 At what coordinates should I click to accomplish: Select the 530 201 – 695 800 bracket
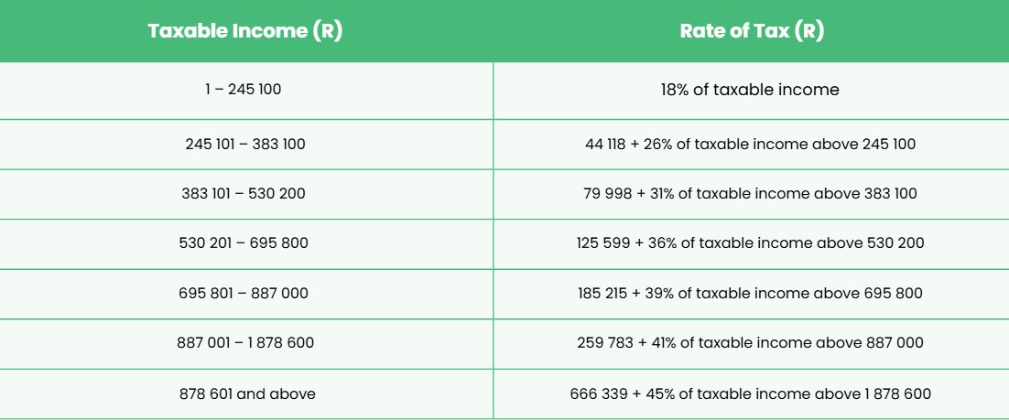pos(244,243)
